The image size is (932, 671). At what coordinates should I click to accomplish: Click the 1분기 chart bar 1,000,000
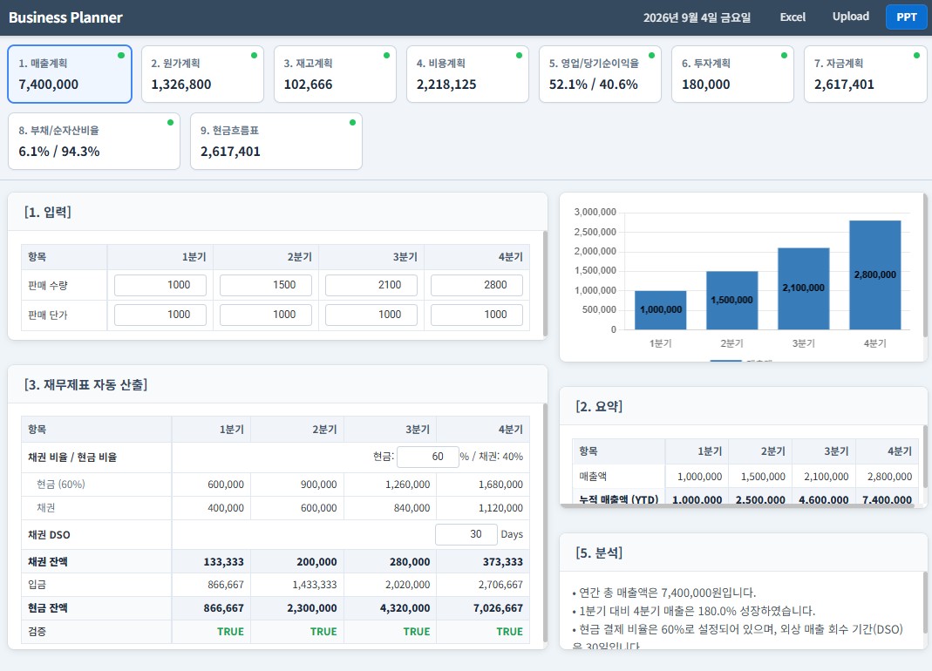[660, 309]
